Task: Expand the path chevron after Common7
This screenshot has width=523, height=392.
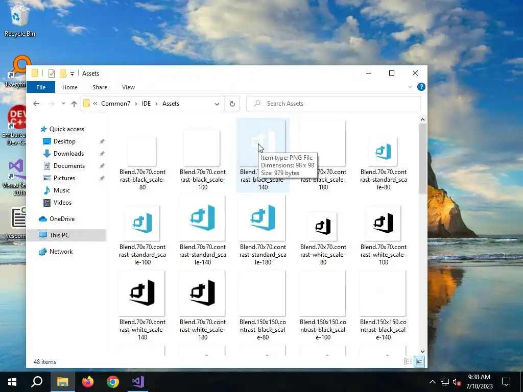Action: click(x=136, y=104)
